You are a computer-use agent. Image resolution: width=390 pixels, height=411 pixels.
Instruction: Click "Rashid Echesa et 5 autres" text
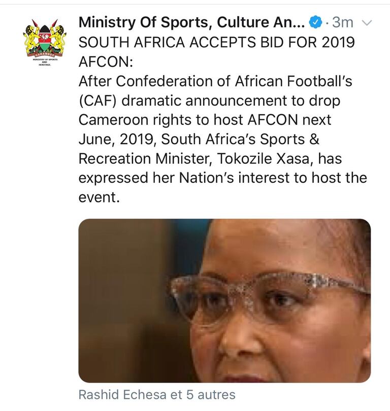point(157,394)
